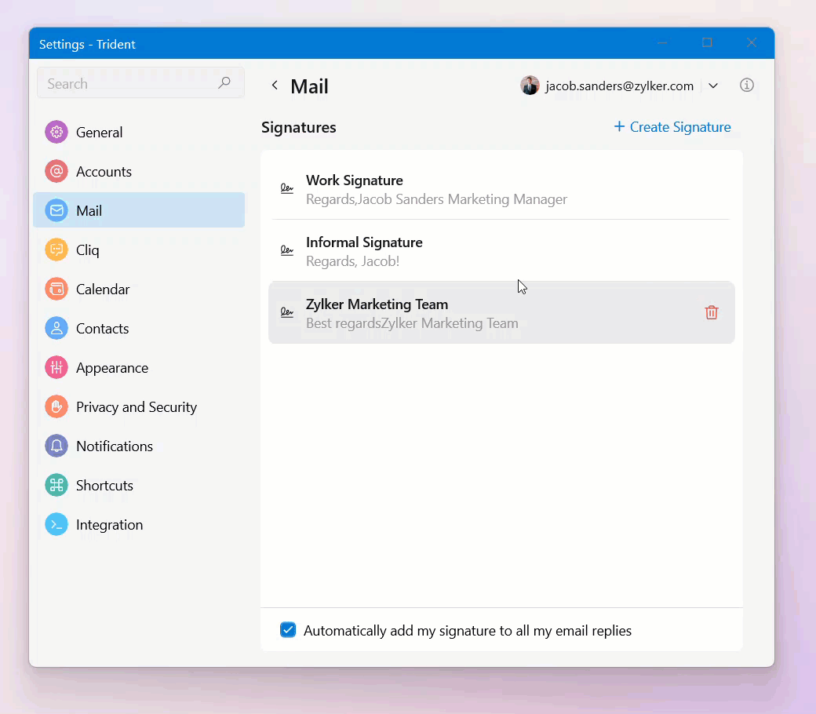The width and height of the screenshot is (816, 714).
Task: Expand the account dropdown arrow
Action: click(x=712, y=86)
